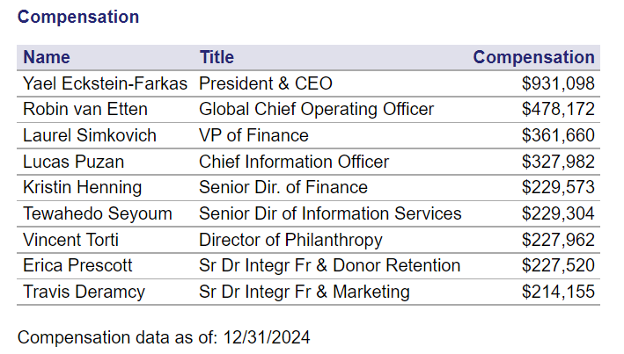Click the Compensation section heading

78,17
